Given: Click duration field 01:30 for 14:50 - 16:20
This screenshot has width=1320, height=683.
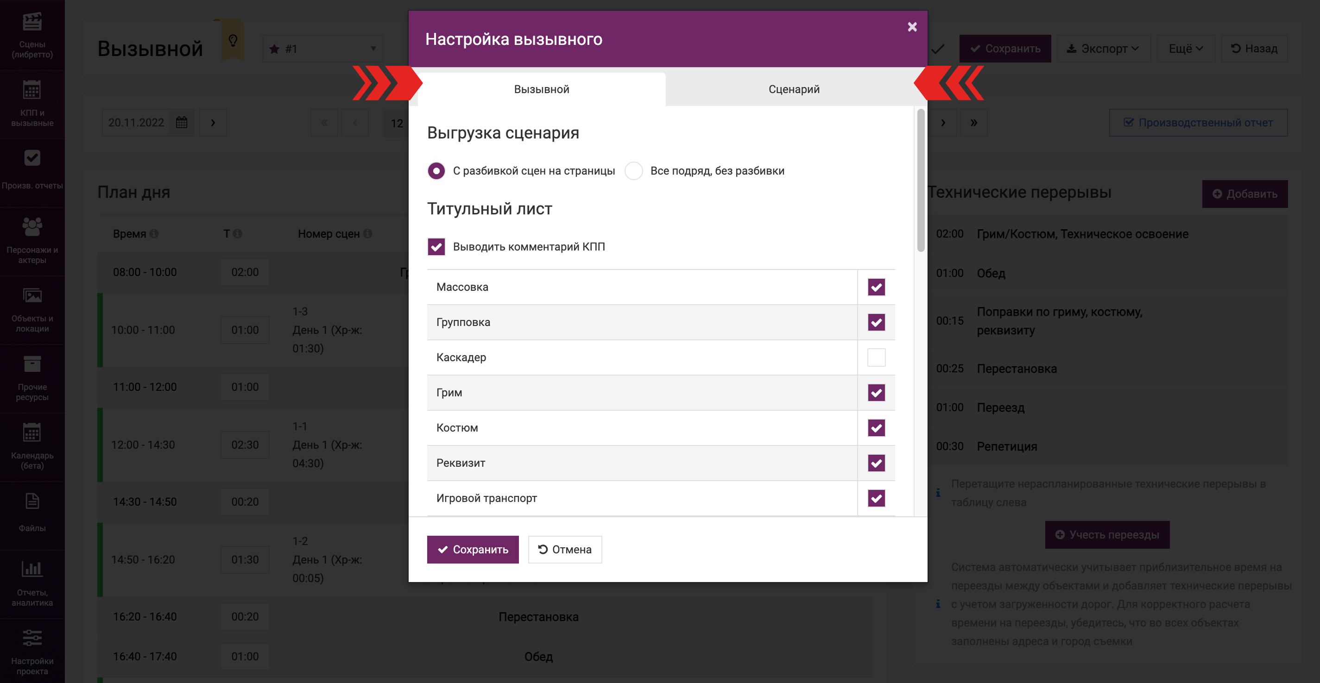Looking at the screenshot, I should [x=245, y=560].
